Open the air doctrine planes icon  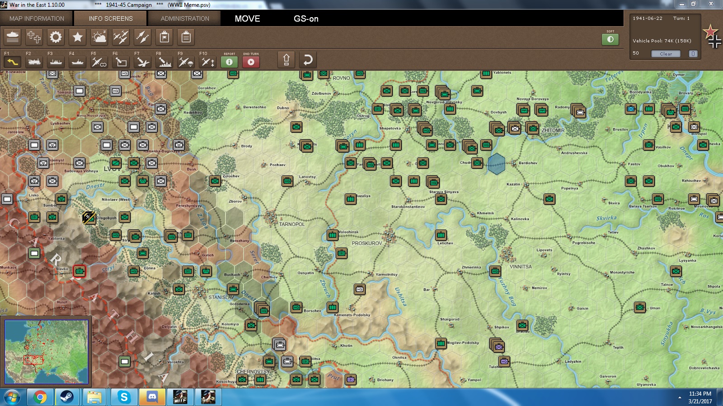click(121, 37)
